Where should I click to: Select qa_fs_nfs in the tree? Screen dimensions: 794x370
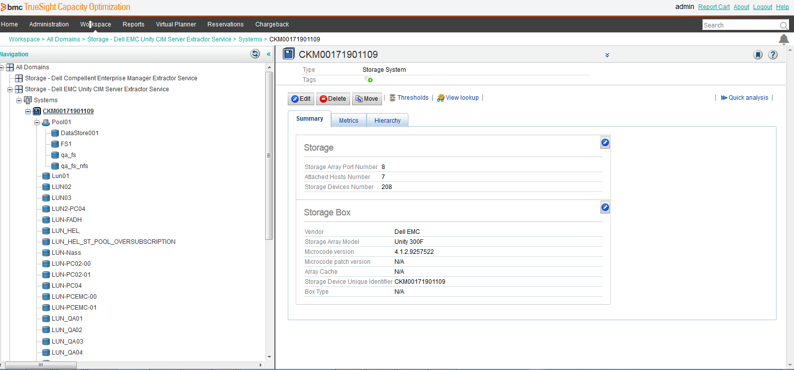tap(74, 166)
